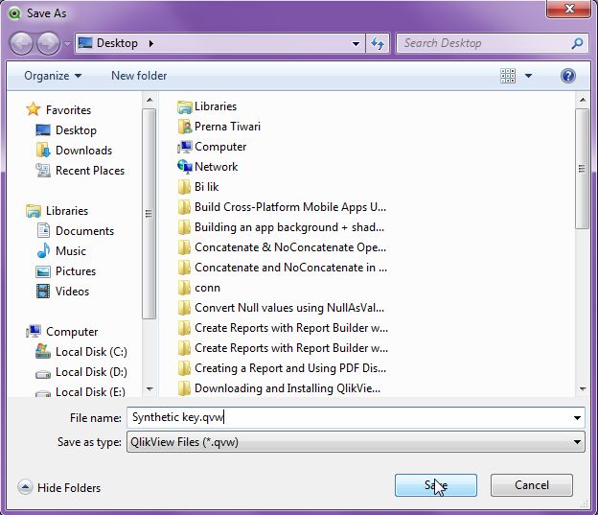Select the Downloading and Installing QlikVie... folder
The height and width of the screenshot is (515, 598).
click(x=279, y=388)
